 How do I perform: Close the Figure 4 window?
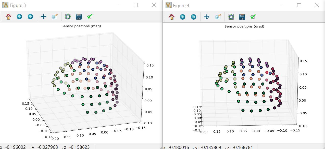[317, 5]
